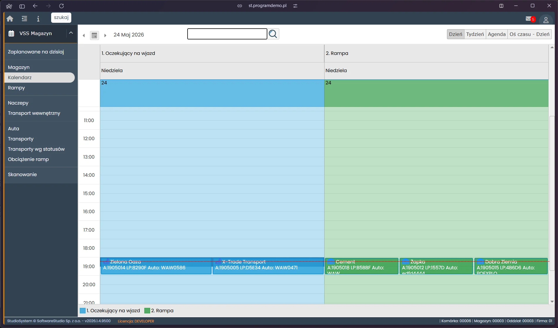Switch to Tydzień view
Viewport: 558px width, 328px height.
tap(475, 34)
